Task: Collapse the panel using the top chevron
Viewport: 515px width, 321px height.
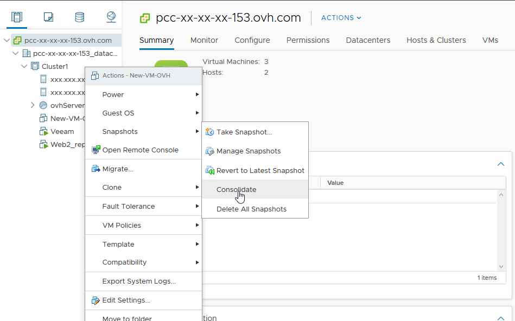Action: point(500,164)
